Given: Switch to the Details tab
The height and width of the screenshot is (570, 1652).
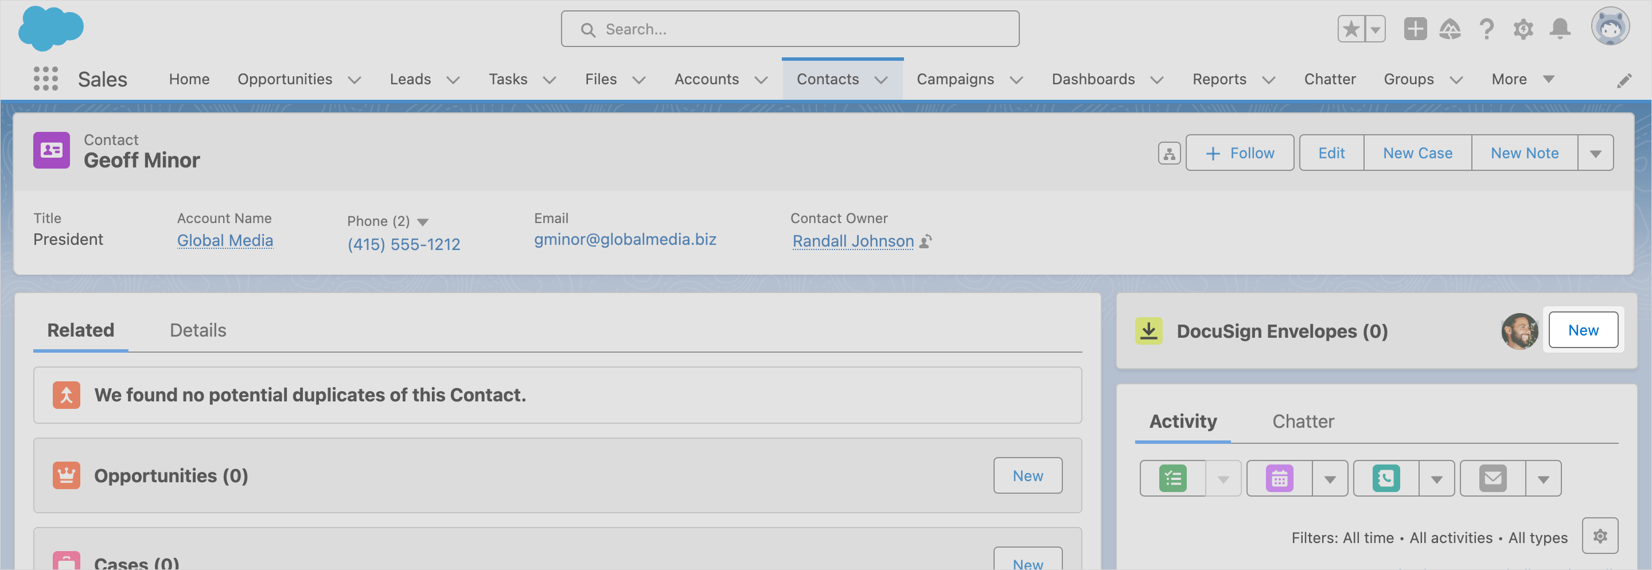Looking at the screenshot, I should tap(197, 330).
